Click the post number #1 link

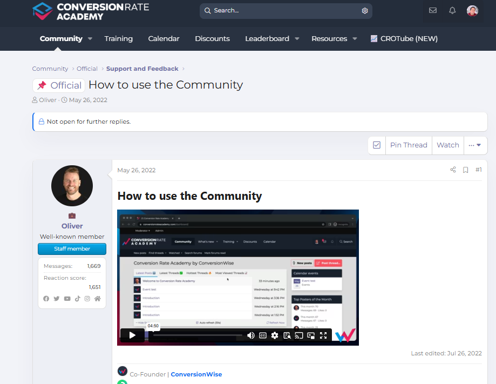tap(479, 170)
